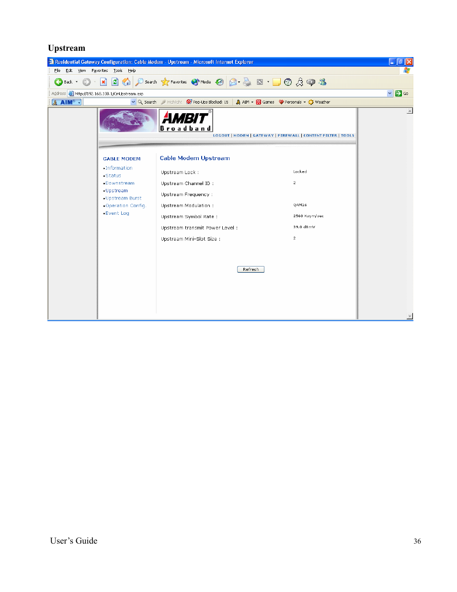Open the Edit menu

click(x=69, y=70)
